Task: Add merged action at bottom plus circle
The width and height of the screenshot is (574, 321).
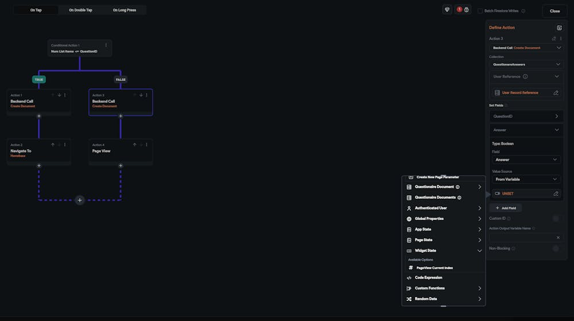Action: tap(79, 200)
